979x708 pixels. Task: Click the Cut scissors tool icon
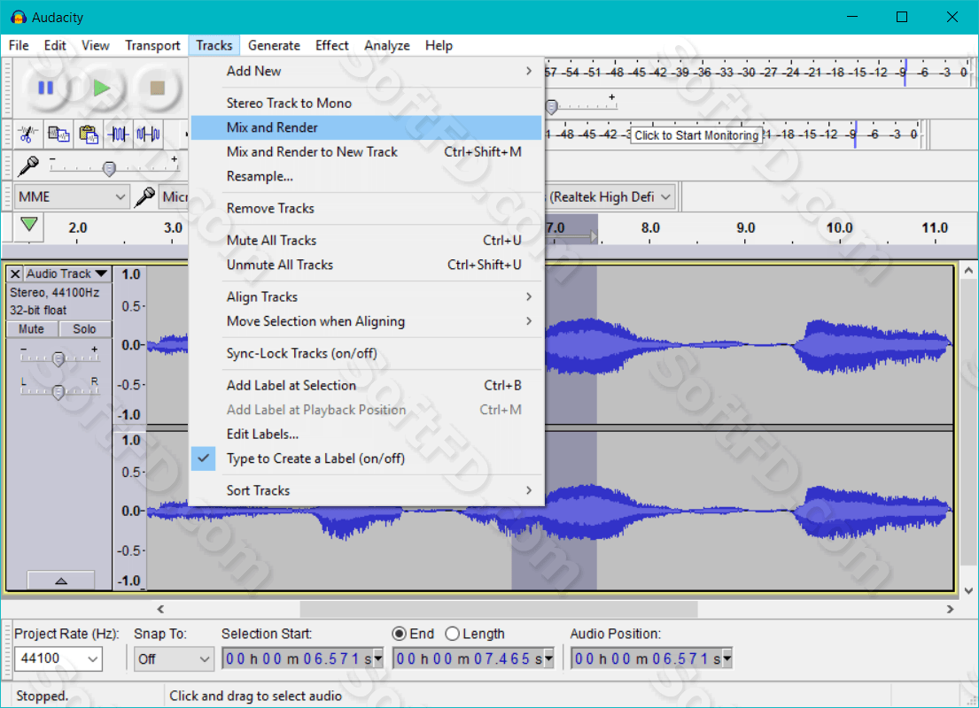point(27,135)
